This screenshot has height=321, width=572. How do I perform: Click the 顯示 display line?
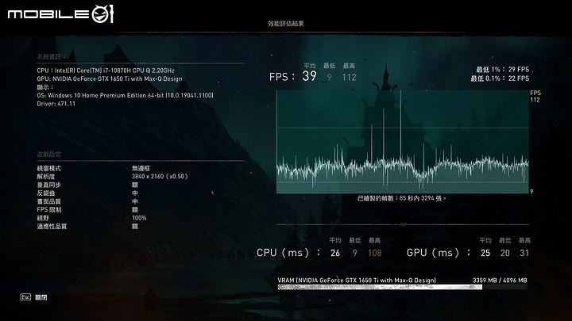point(45,87)
